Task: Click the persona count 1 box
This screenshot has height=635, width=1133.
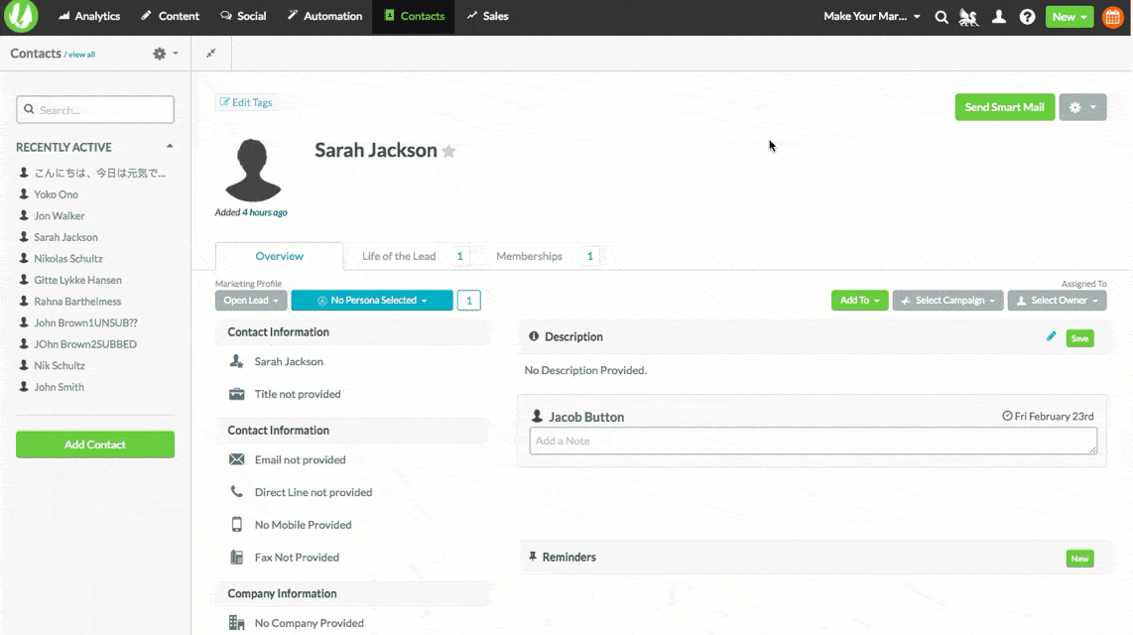Action: point(468,301)
